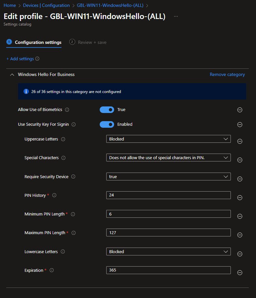The image size is (256, 298).
Task: Show info tooltip for Minimum PIN Length
Action: (x=73, y=214)
